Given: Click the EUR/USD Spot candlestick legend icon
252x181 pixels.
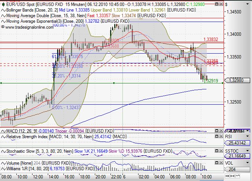Looking at the screenshot, I should click(3, 4).
